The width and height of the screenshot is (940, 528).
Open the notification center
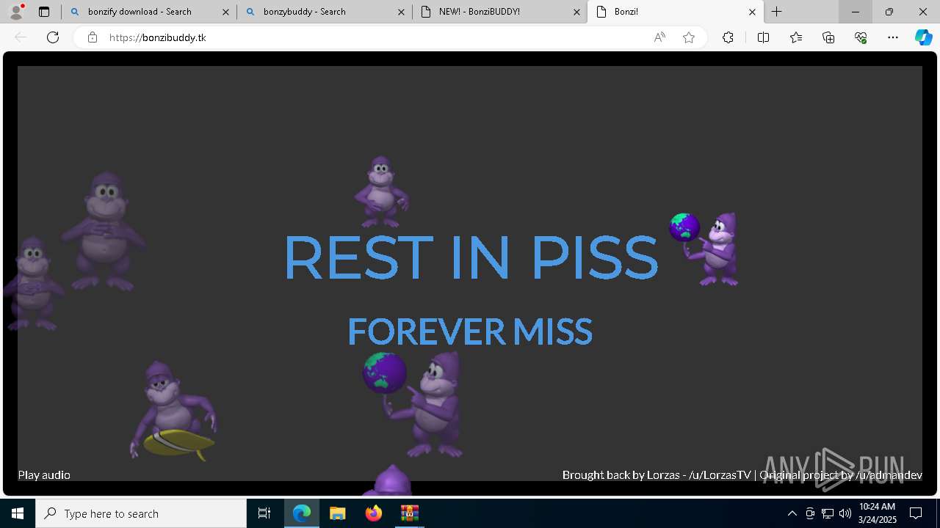(916, 513)
